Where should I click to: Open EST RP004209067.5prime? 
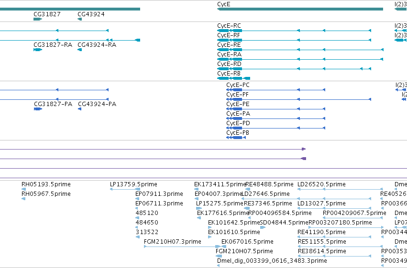coord(354,213)
